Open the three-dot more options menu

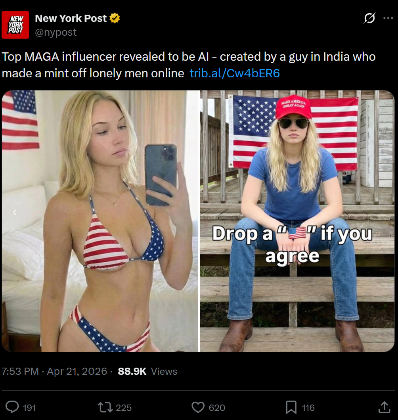tap(388, 18)
